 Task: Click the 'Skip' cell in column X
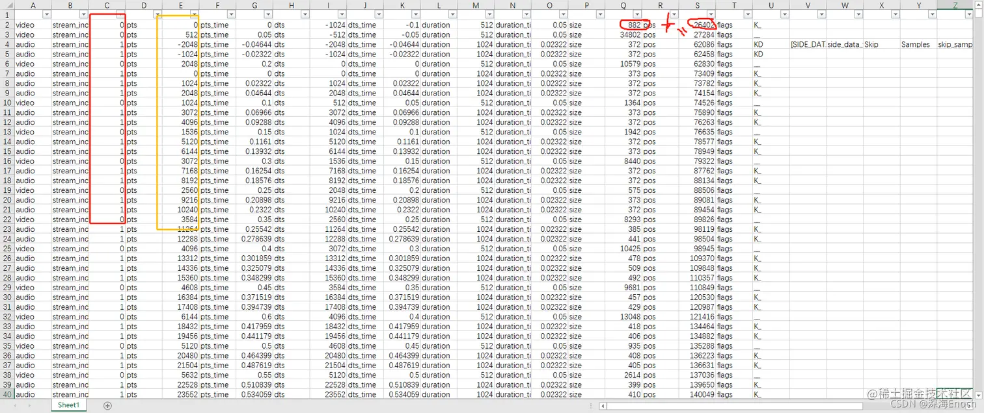click(882, 45)
